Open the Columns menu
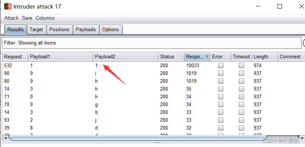The height and width of the screenshot is (147, 305). click(45, 18)
